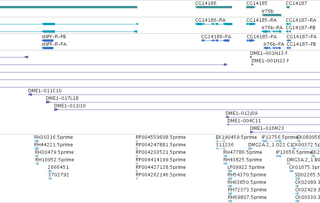Select the RH63850.5prime EST label
The image size is (320, 203).
(247, 182)
